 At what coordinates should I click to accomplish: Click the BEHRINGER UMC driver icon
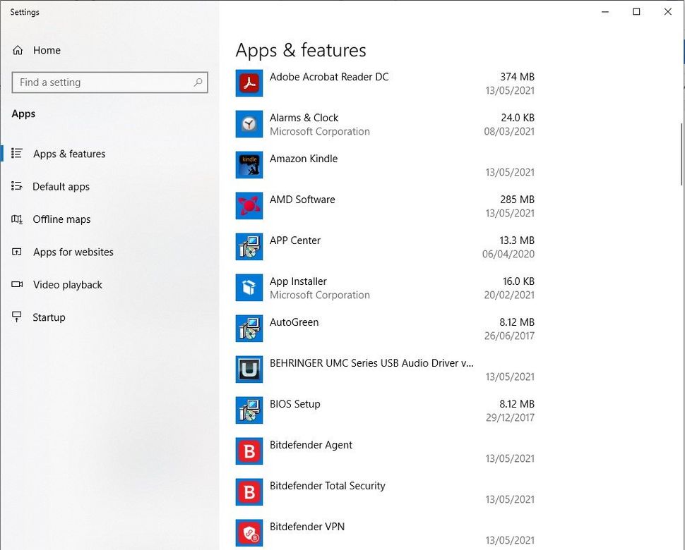(249, 369)
